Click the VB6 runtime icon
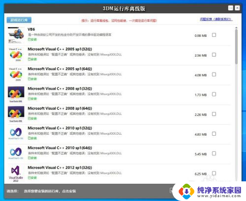246x201 pixels. [x=16, y=35]
